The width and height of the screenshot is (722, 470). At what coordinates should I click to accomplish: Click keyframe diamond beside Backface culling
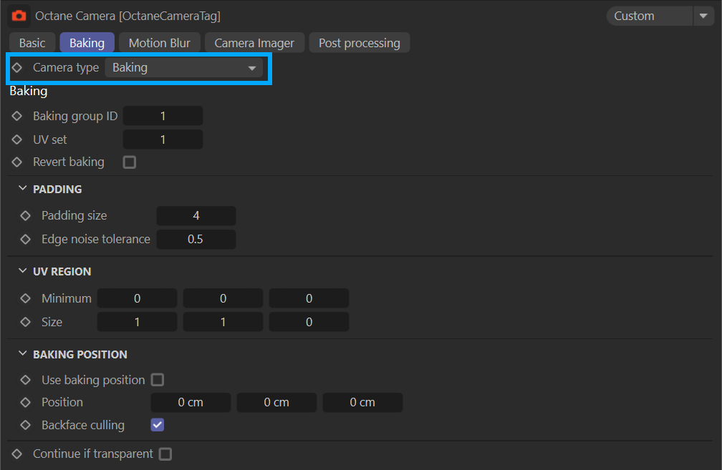click(x=26, y=425)
